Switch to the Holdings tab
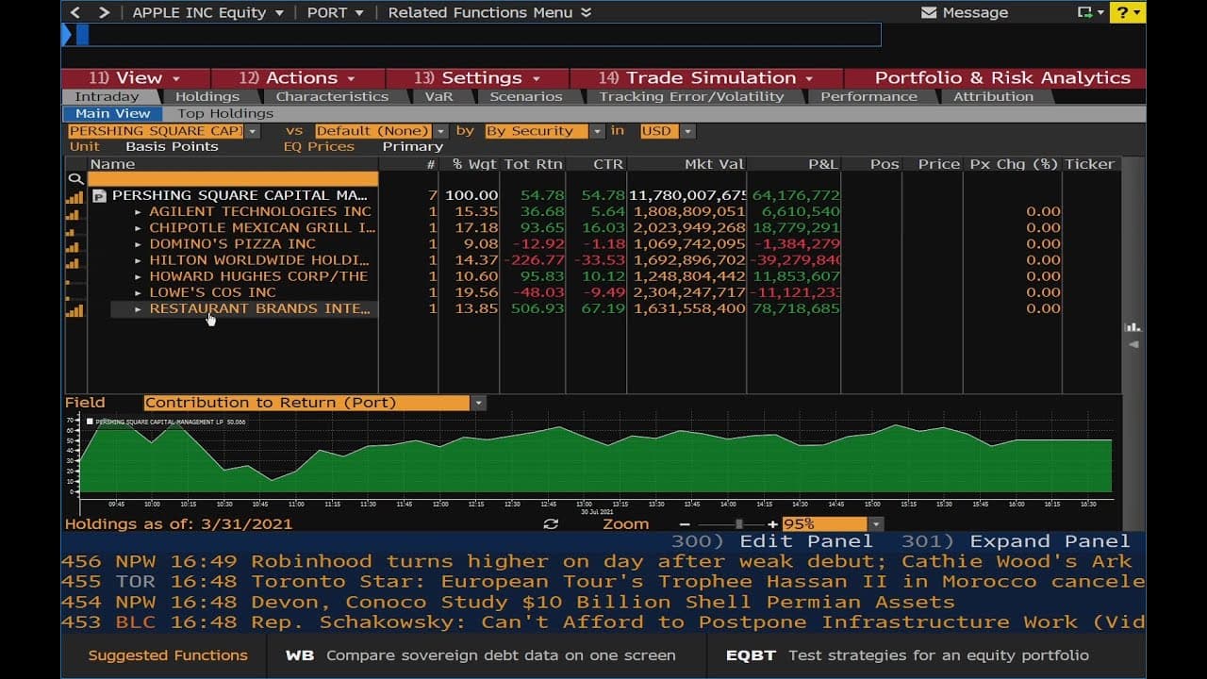The image size is (1207, 679). (x=207, y=96)
